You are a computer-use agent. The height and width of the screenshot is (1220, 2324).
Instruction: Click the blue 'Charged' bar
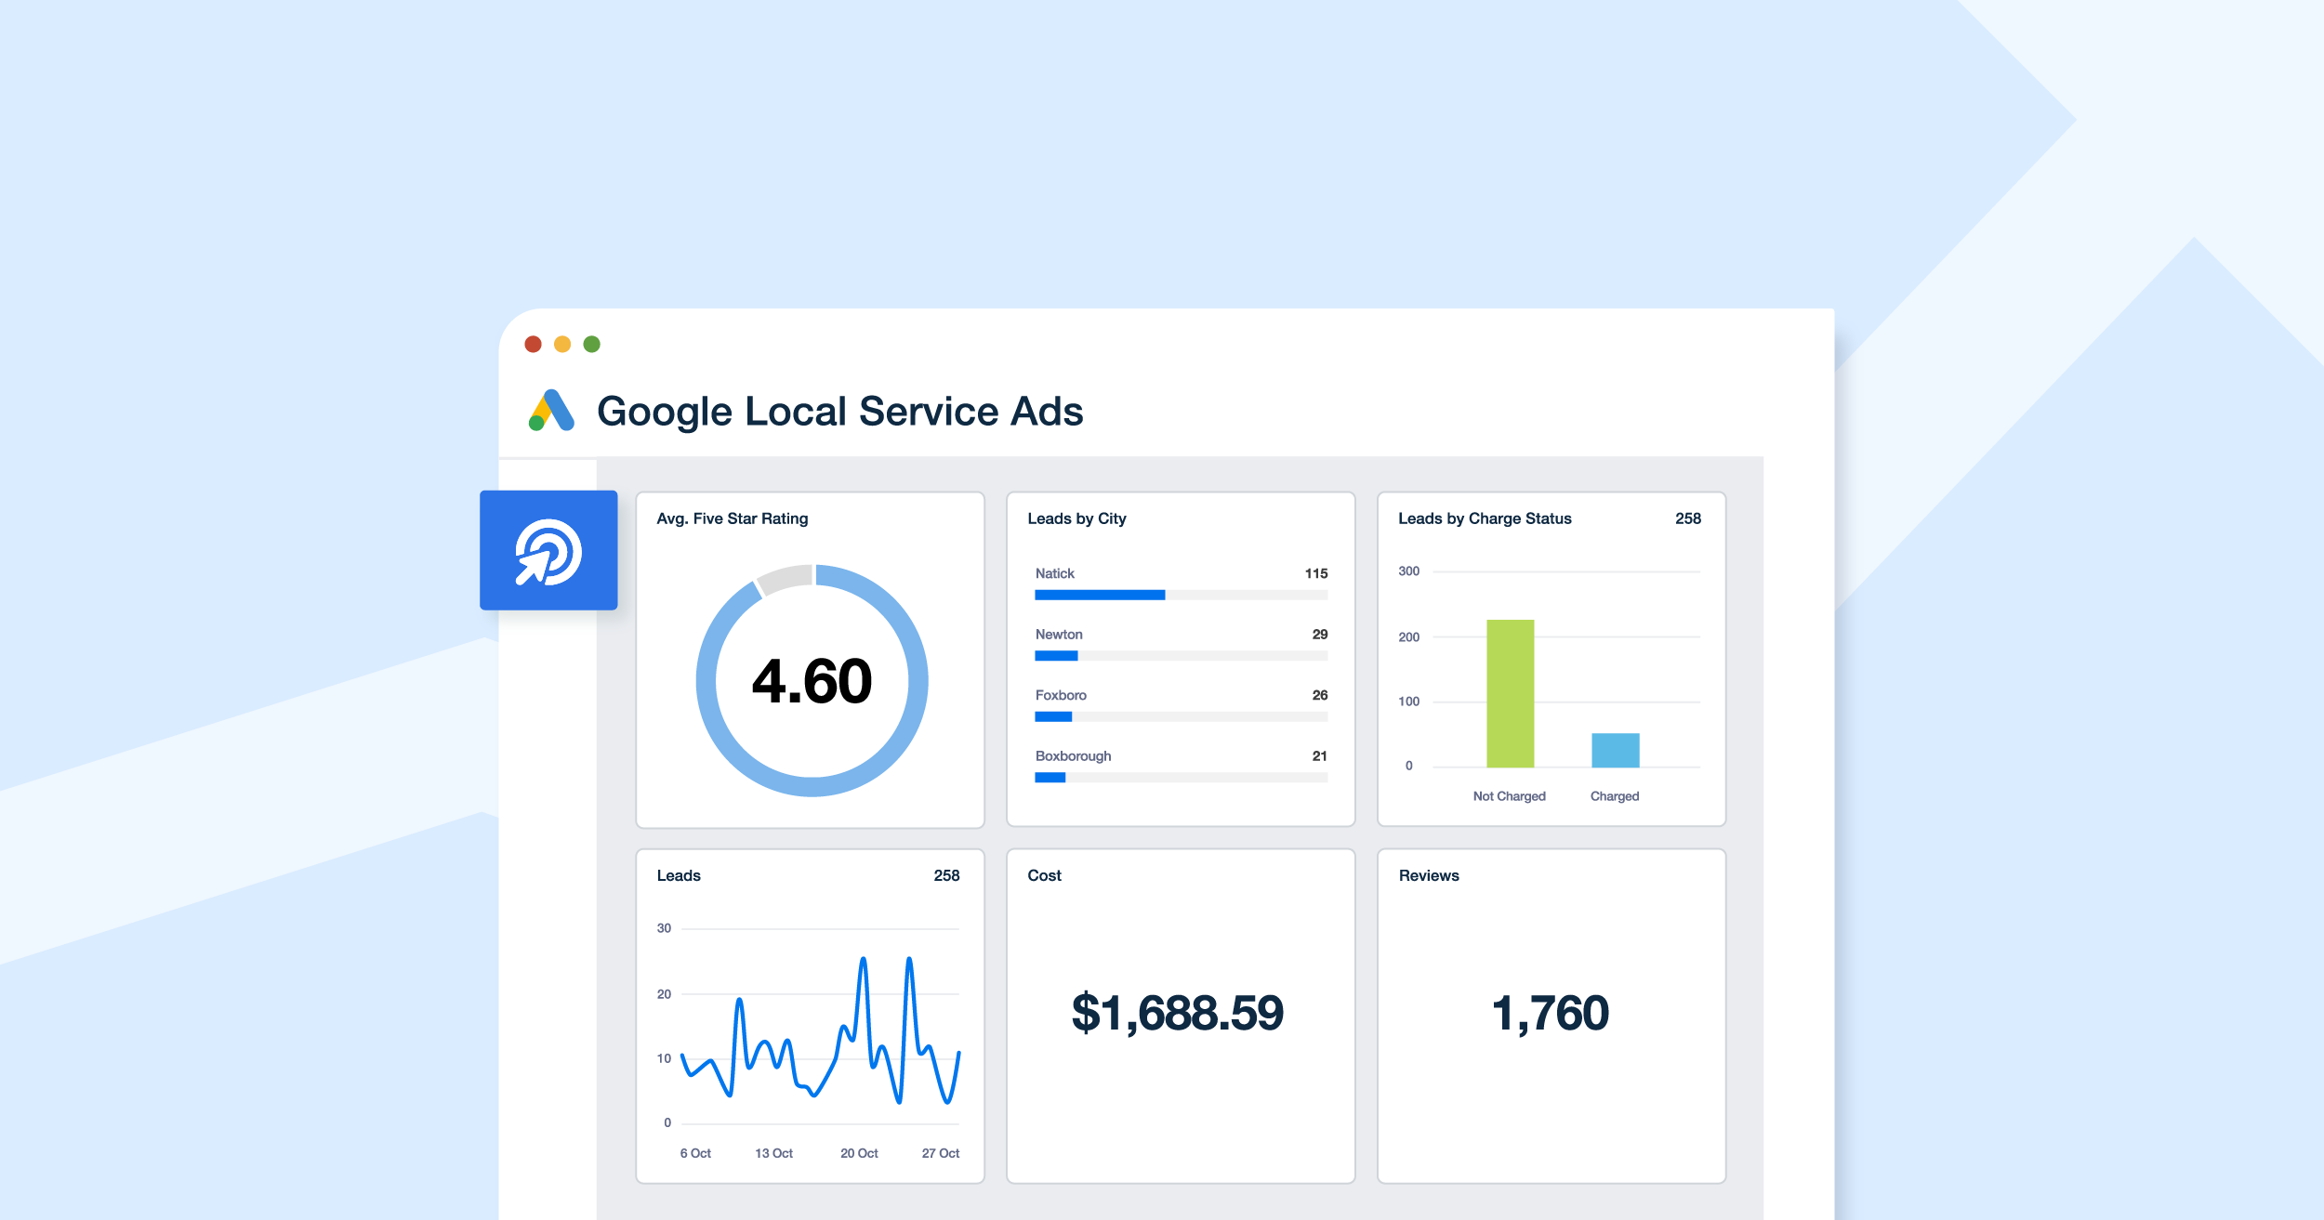tap(1615, 748)
